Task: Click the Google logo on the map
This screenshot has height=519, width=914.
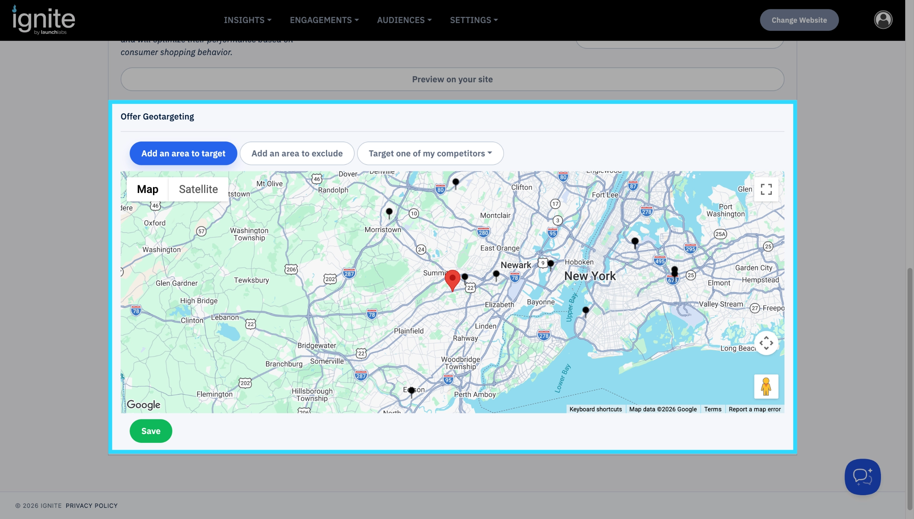Action: [x=143, y=404]
